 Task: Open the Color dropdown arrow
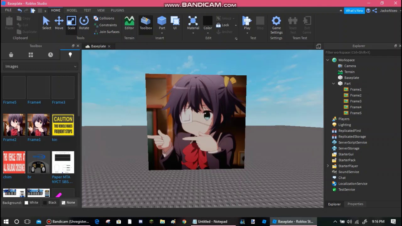[208, 33]
